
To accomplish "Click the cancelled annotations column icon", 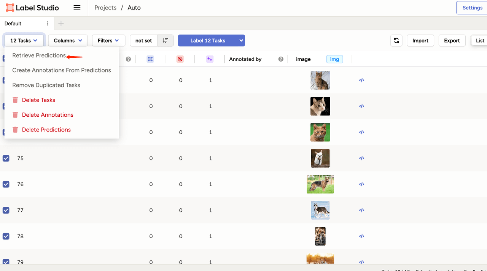I will coord(180,59).
